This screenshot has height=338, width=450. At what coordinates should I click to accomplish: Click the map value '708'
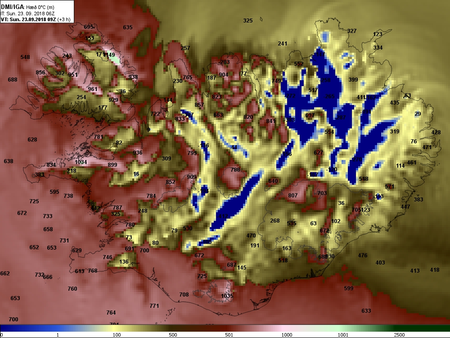tap(184, 294)
